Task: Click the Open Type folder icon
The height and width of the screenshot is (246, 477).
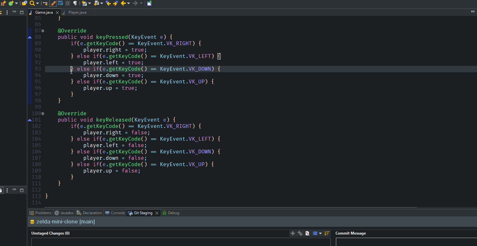Action: 24,3
